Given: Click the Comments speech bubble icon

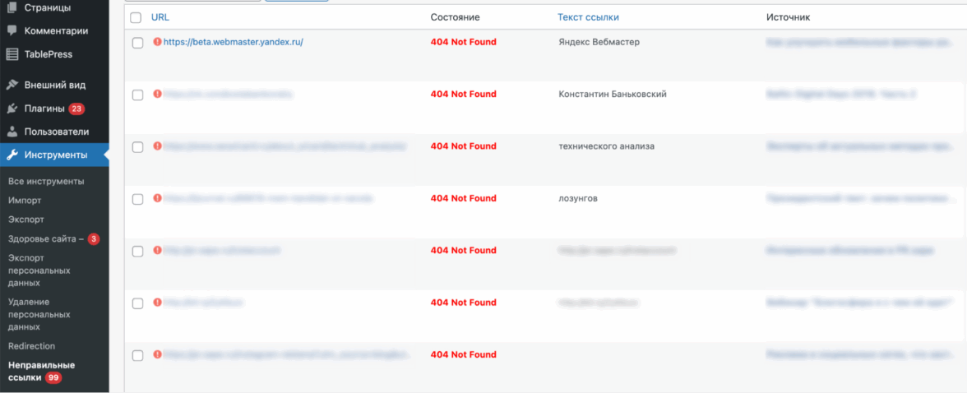Looking at the screenshot, I should click(x=12, y=30).
